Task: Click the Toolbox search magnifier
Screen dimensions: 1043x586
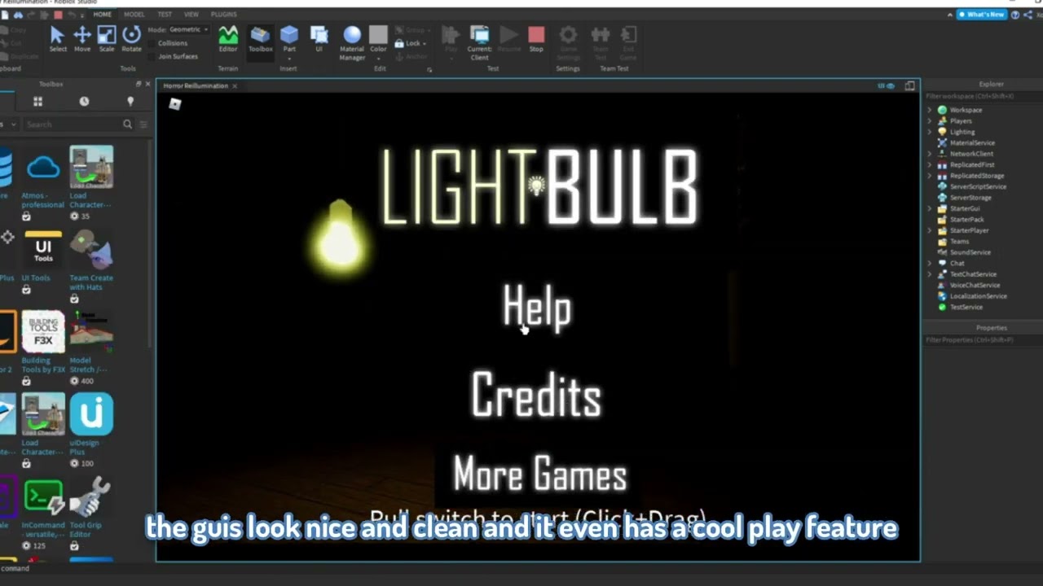Action: click(127, 125)
